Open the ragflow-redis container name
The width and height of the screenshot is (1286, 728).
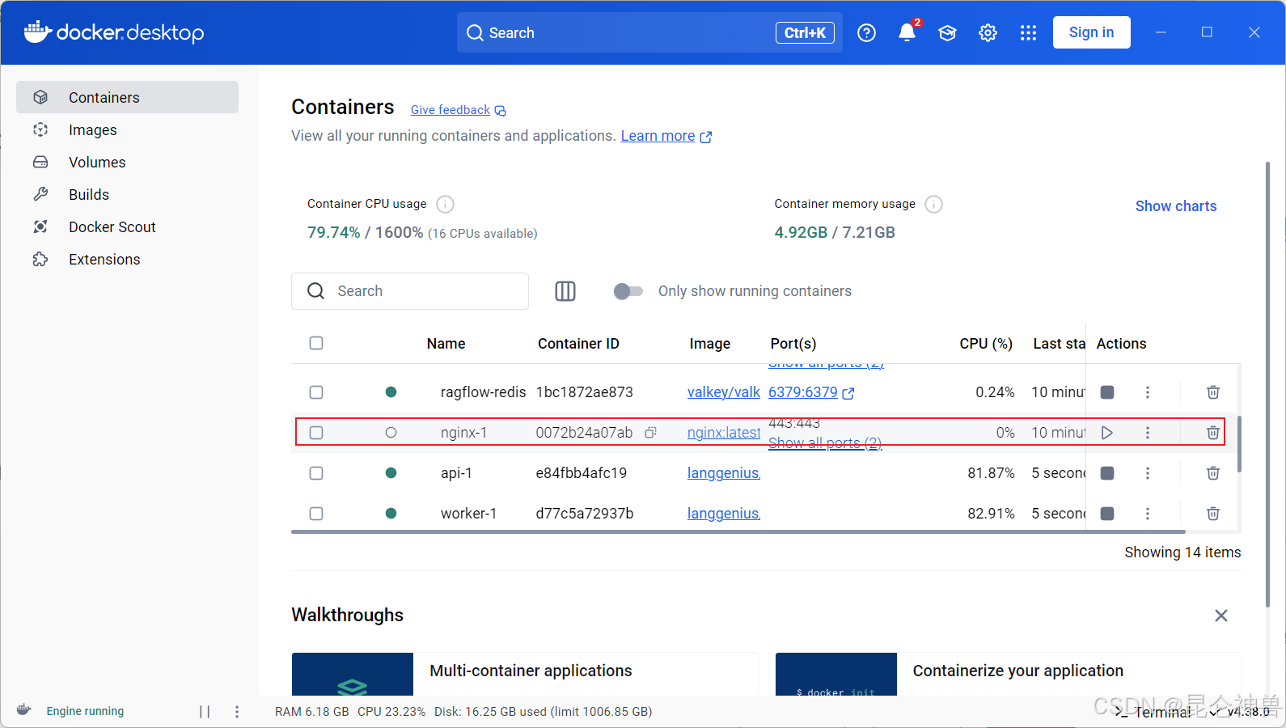coord(483,392)
